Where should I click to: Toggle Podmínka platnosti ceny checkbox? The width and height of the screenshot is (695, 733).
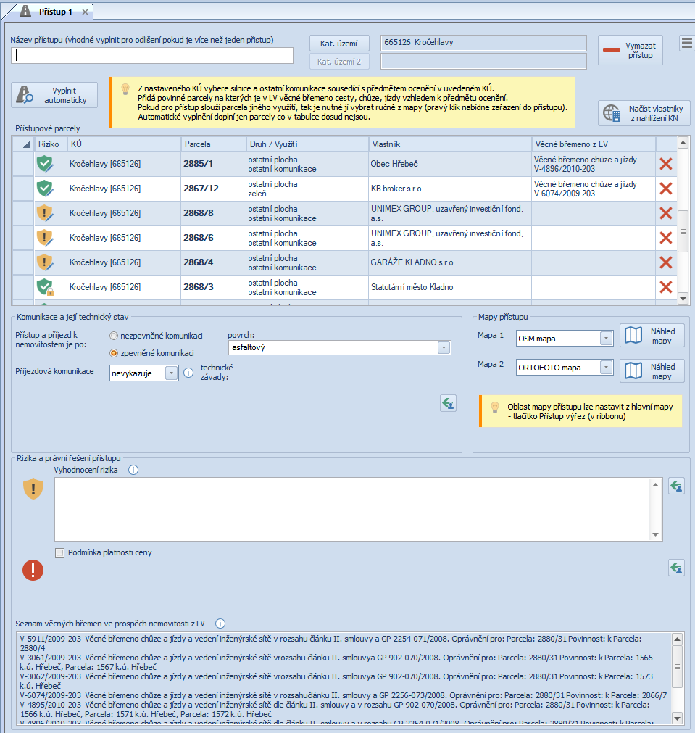(x=59, y=553)
